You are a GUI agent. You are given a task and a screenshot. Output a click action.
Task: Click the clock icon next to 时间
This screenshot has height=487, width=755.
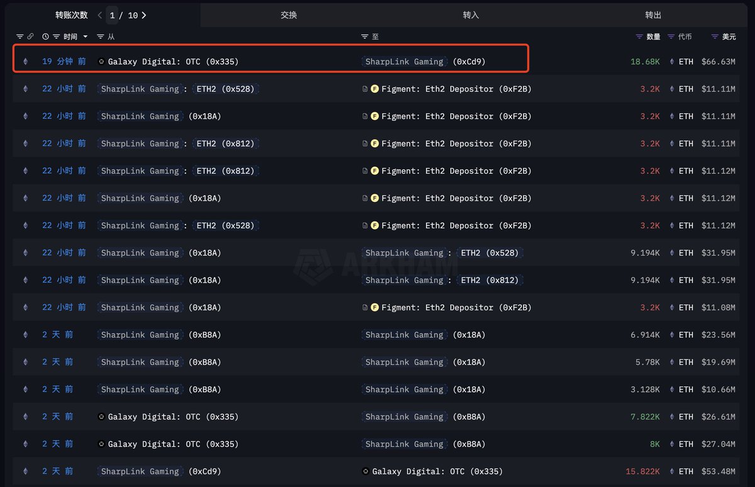pyautogui.click(x=45, y=37)
